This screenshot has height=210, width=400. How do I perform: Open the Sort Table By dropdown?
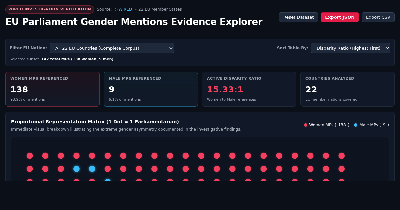click(351, 48)
